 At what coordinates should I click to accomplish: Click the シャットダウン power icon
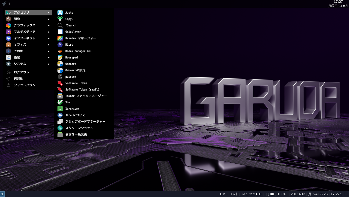pos(8,85)
